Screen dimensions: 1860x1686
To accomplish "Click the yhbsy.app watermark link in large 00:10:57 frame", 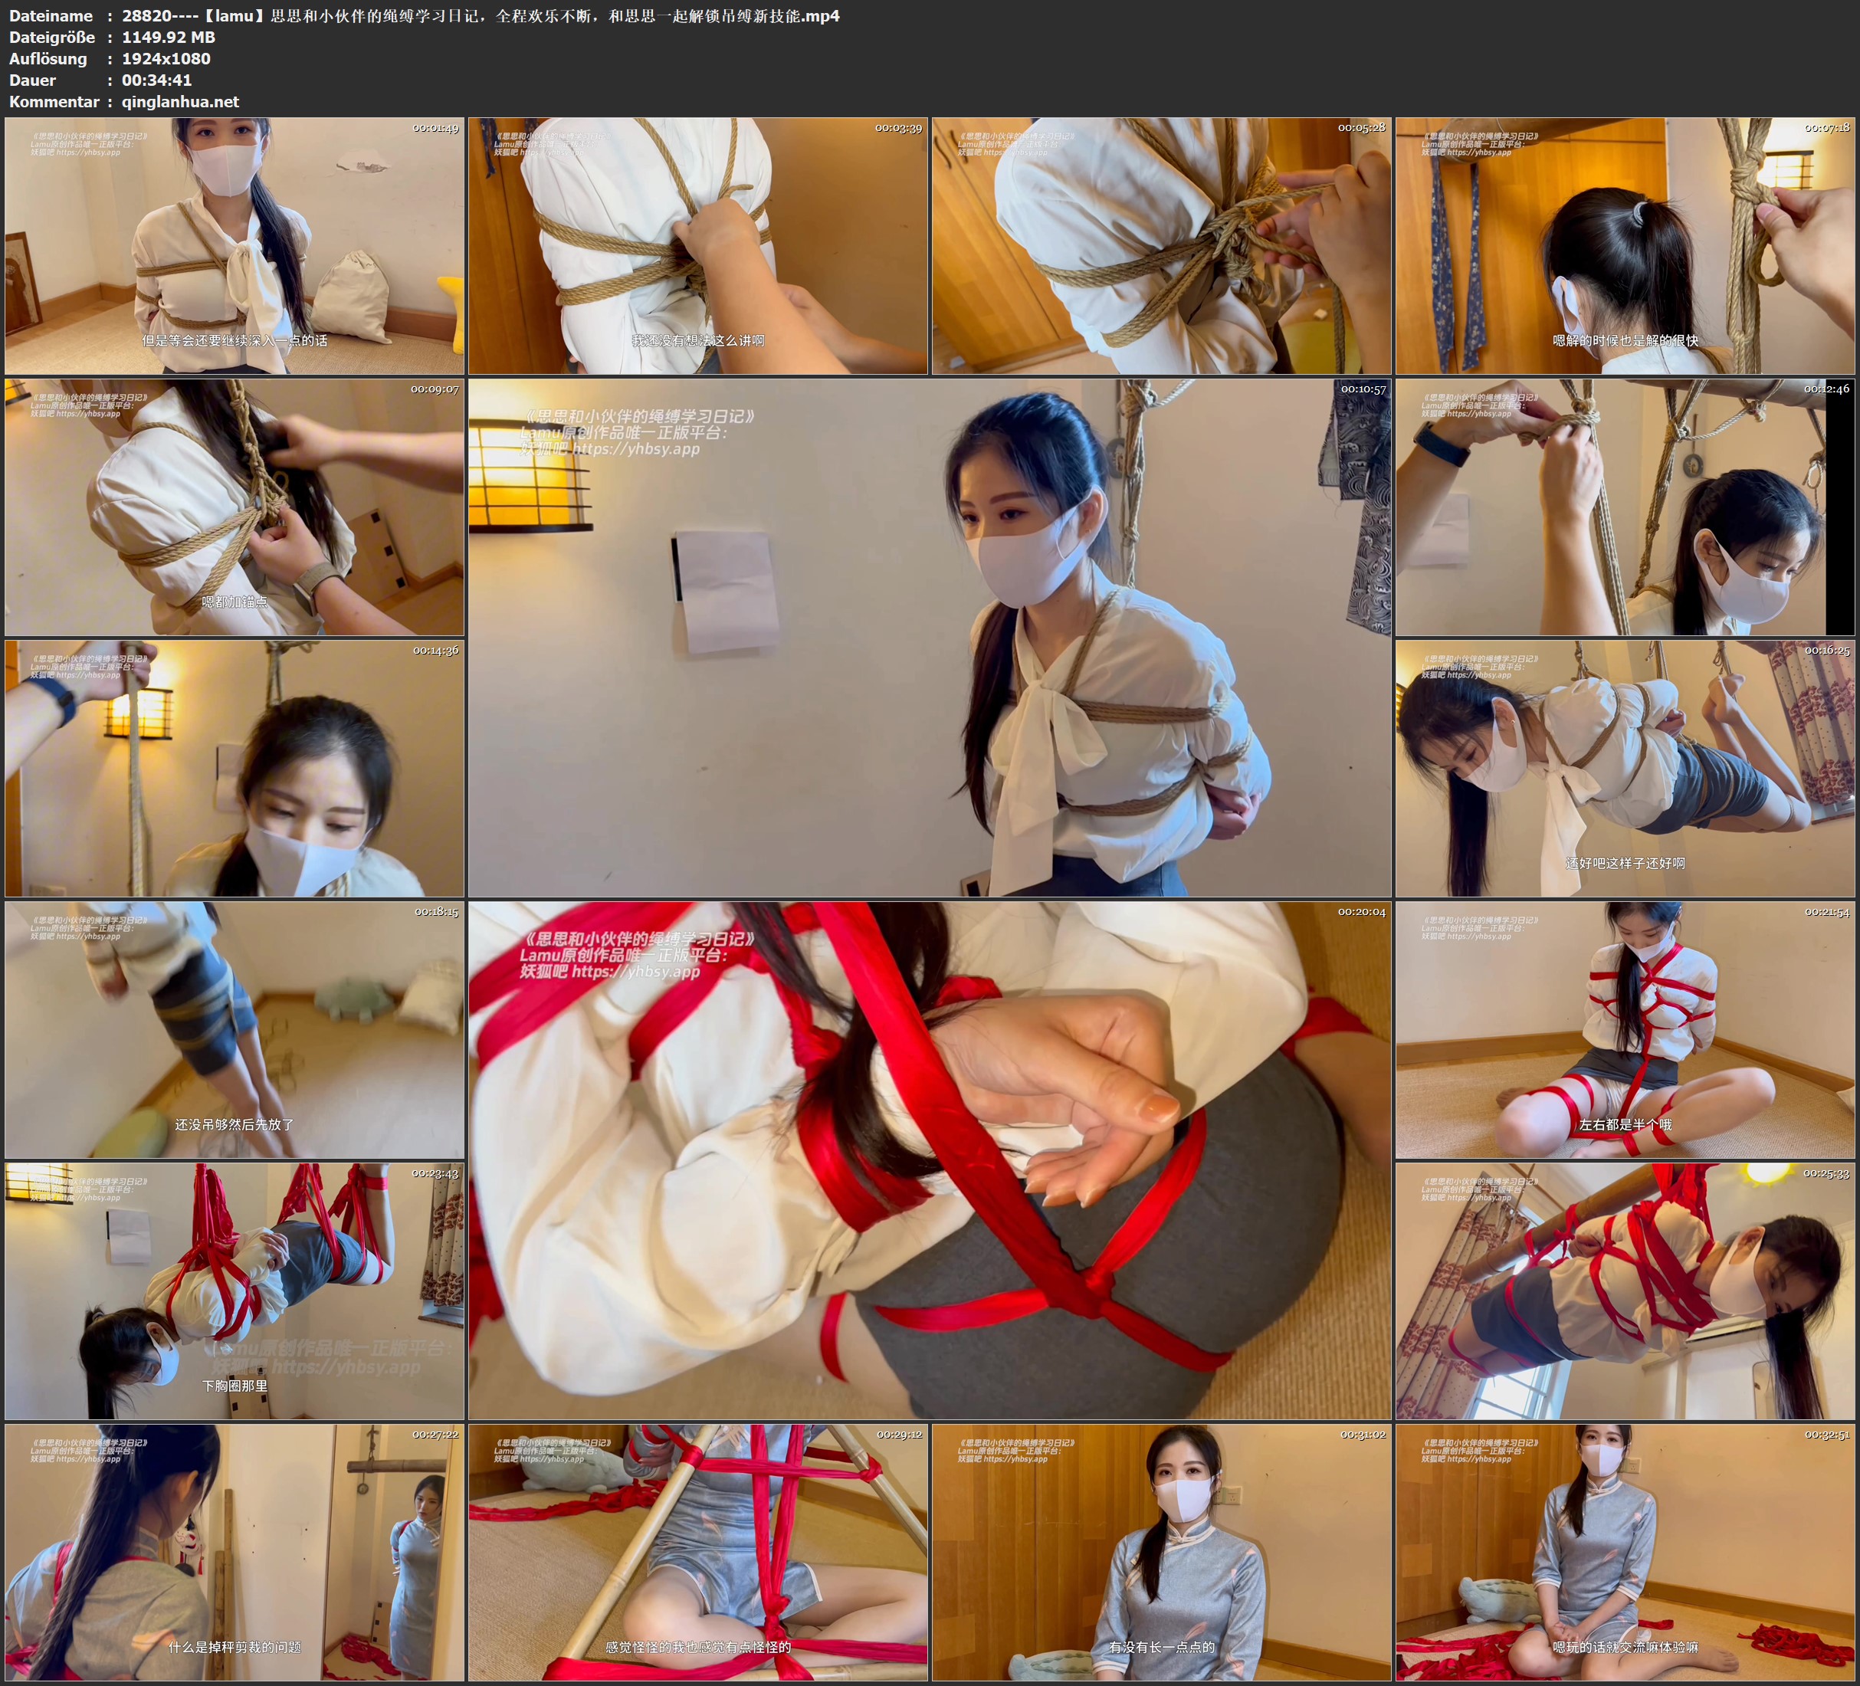I will (635, 449).
